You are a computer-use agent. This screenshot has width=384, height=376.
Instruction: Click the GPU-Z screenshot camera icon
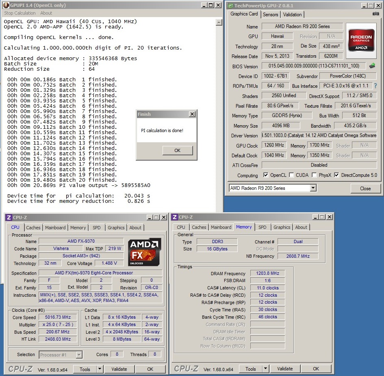click(x=375, y=14)
